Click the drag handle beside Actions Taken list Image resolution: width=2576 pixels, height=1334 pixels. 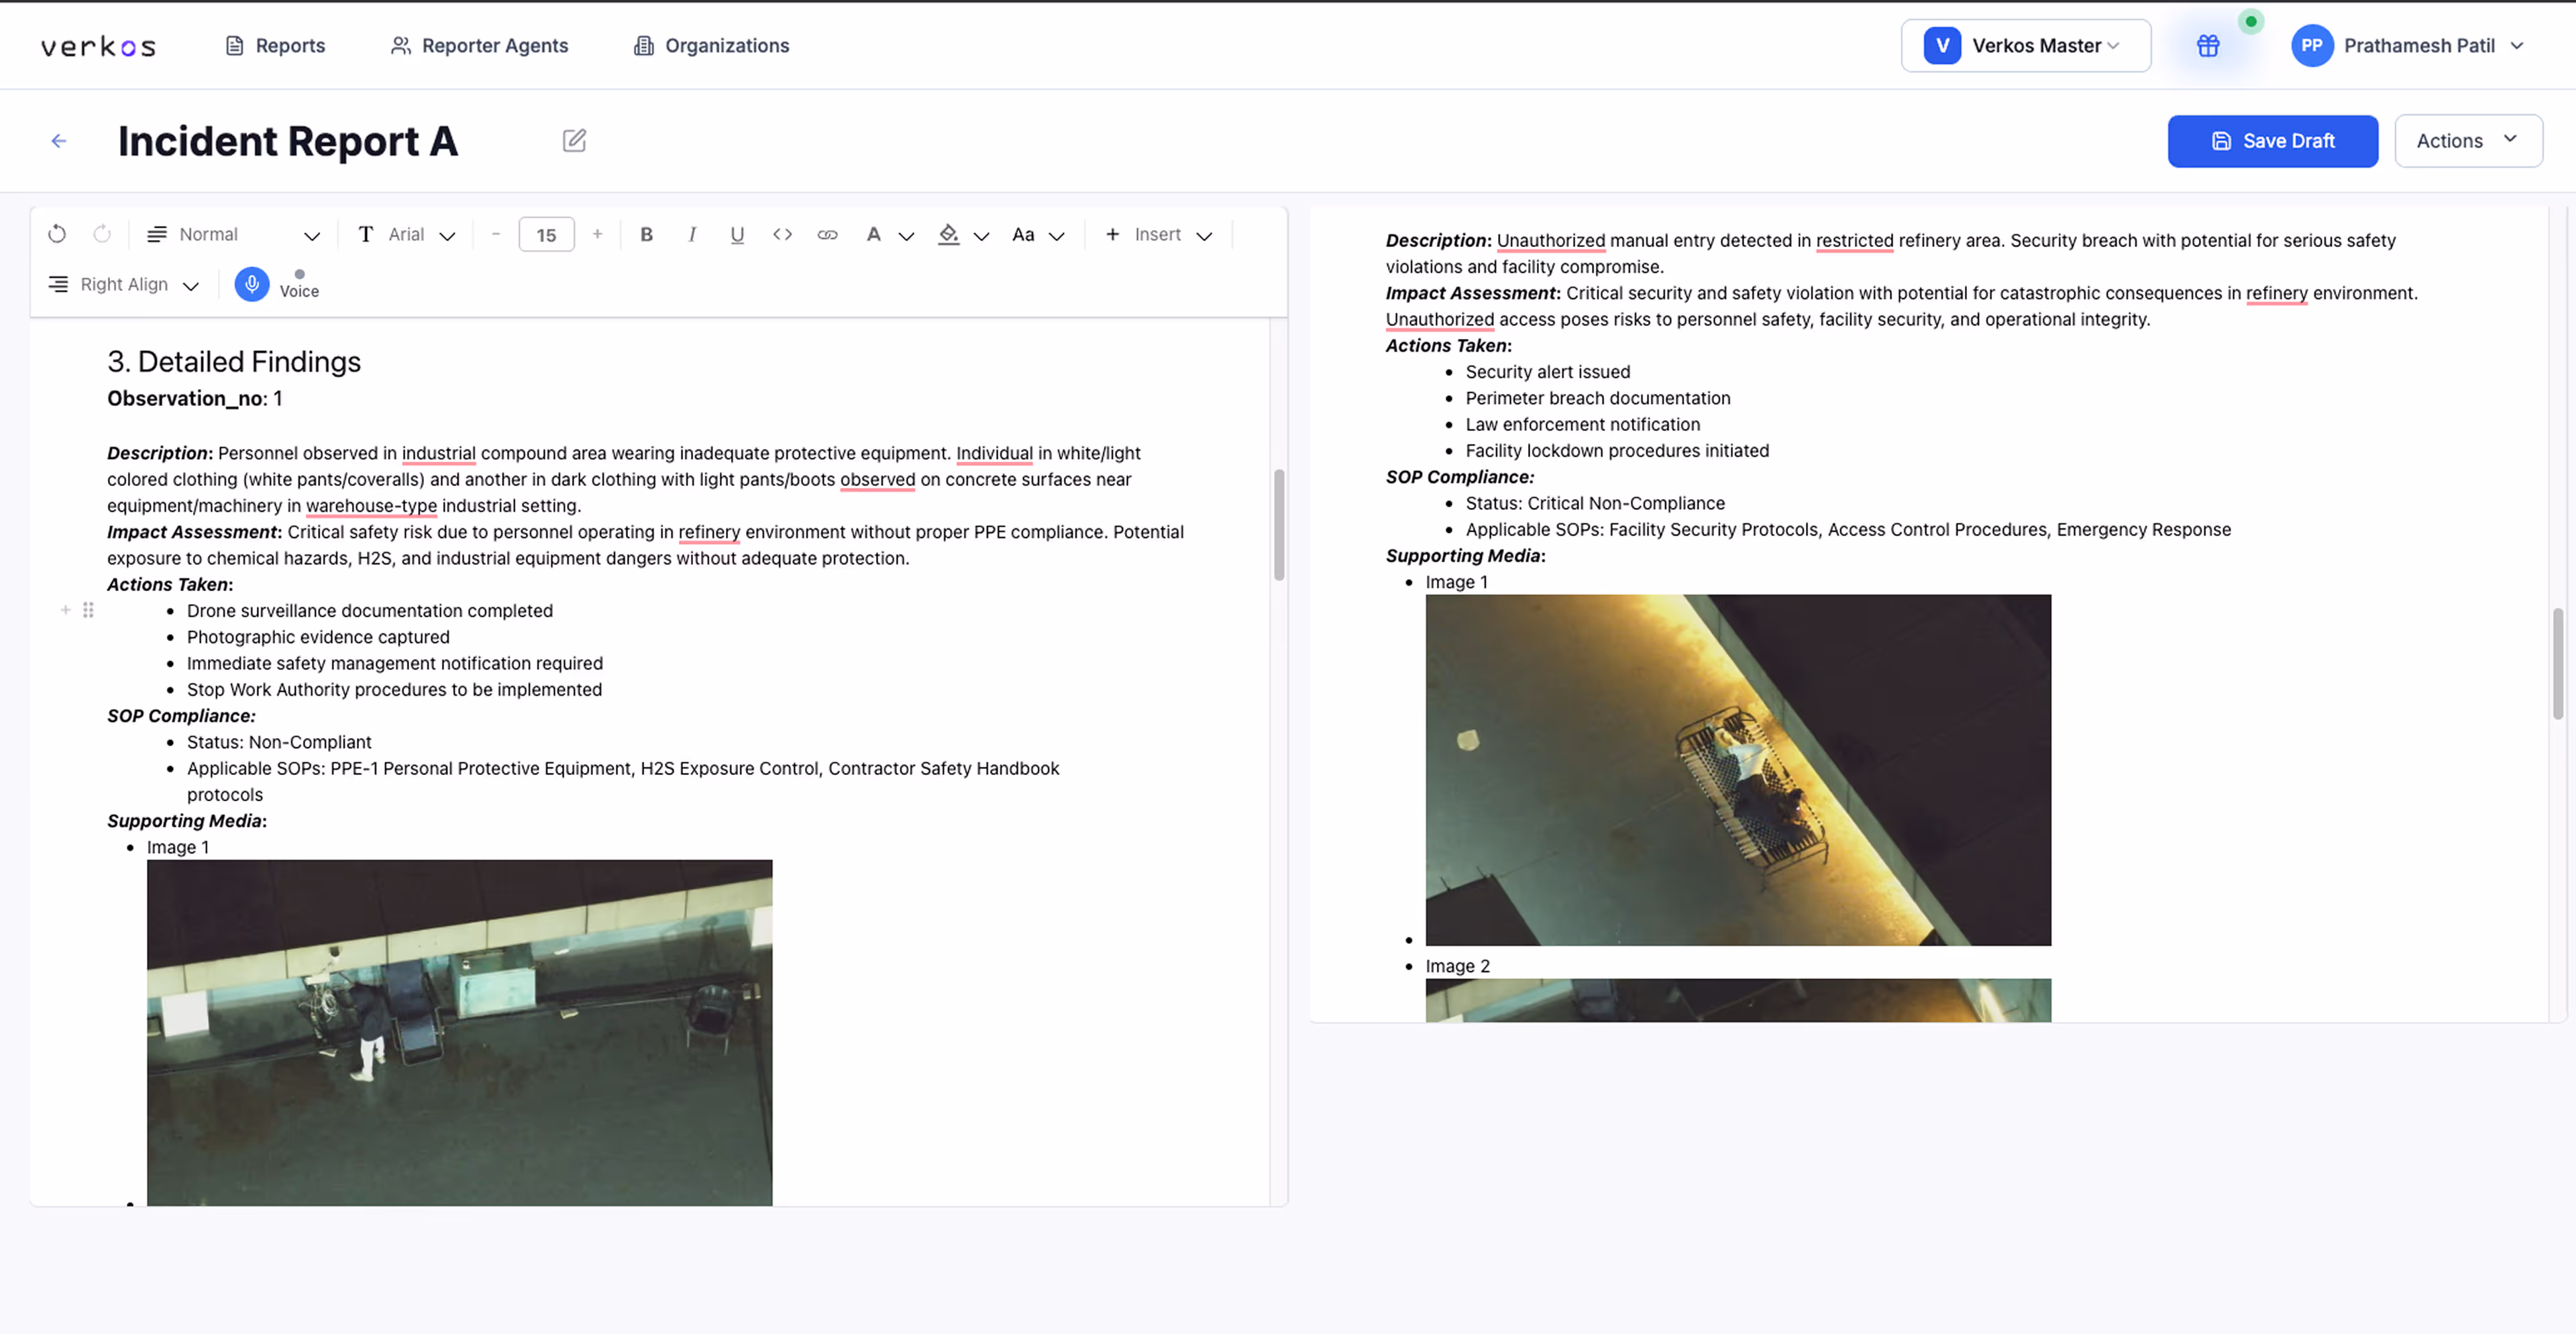click(x=88, y=610)
